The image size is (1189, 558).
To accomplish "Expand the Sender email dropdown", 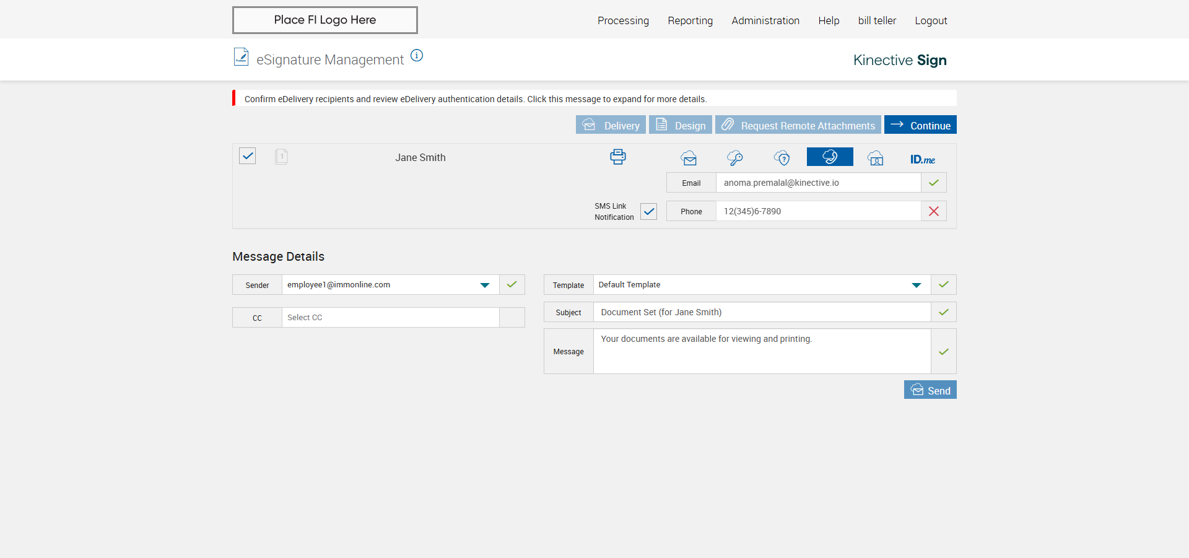I will coord(485,285).
